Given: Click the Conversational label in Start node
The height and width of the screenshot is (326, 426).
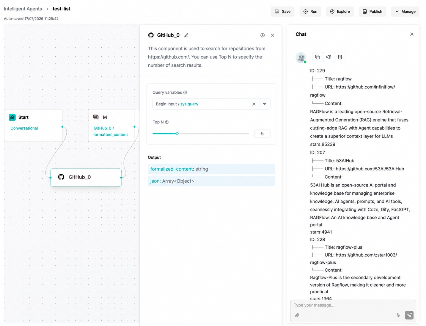Looking at the screenshot, I should 24,128.
